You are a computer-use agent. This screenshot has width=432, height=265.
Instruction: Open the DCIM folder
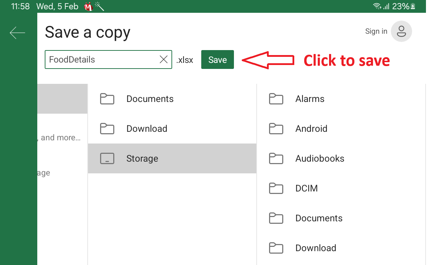click(x=341, y=188)
